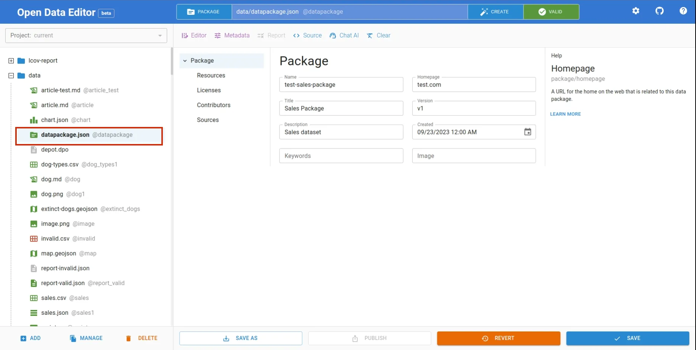Open the calendar picker for Created
Viewport: 696px width, 350px height.
coord(527,132)
